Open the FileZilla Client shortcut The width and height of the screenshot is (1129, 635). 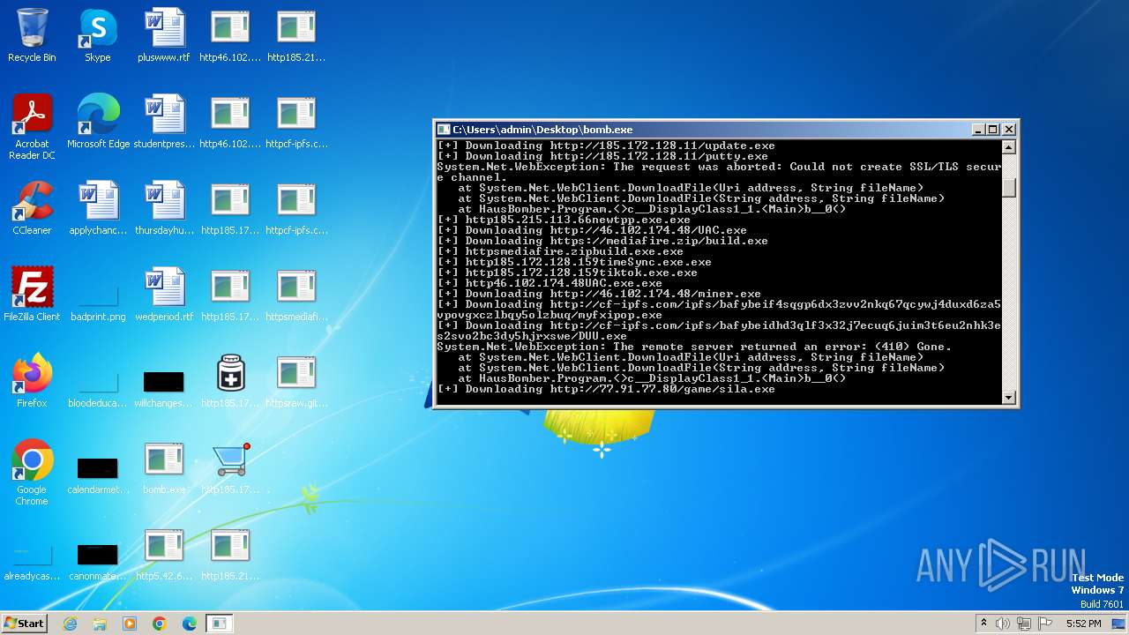coord(32,295)
